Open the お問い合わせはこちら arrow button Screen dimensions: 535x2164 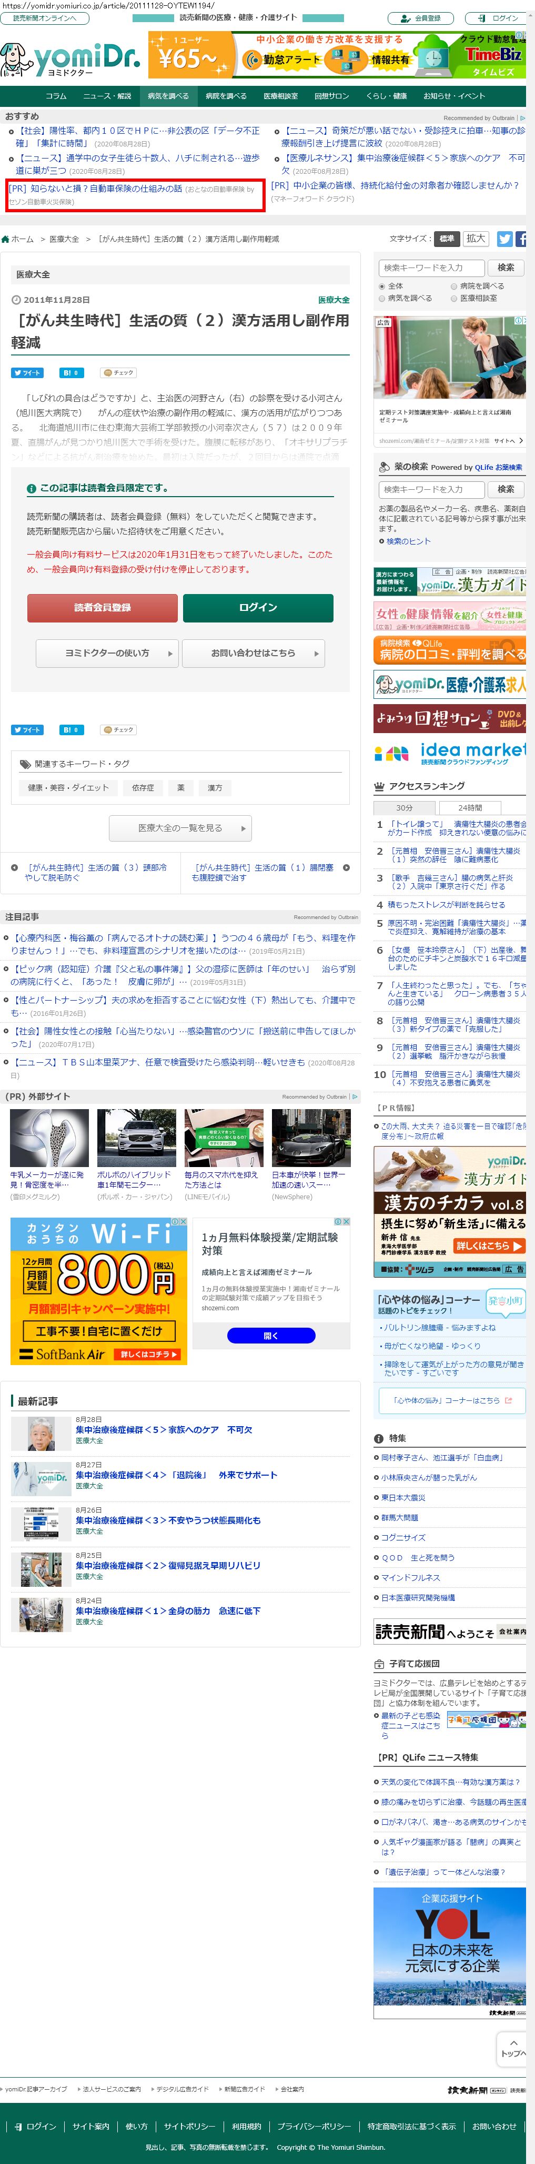click(x=253, y=653)
